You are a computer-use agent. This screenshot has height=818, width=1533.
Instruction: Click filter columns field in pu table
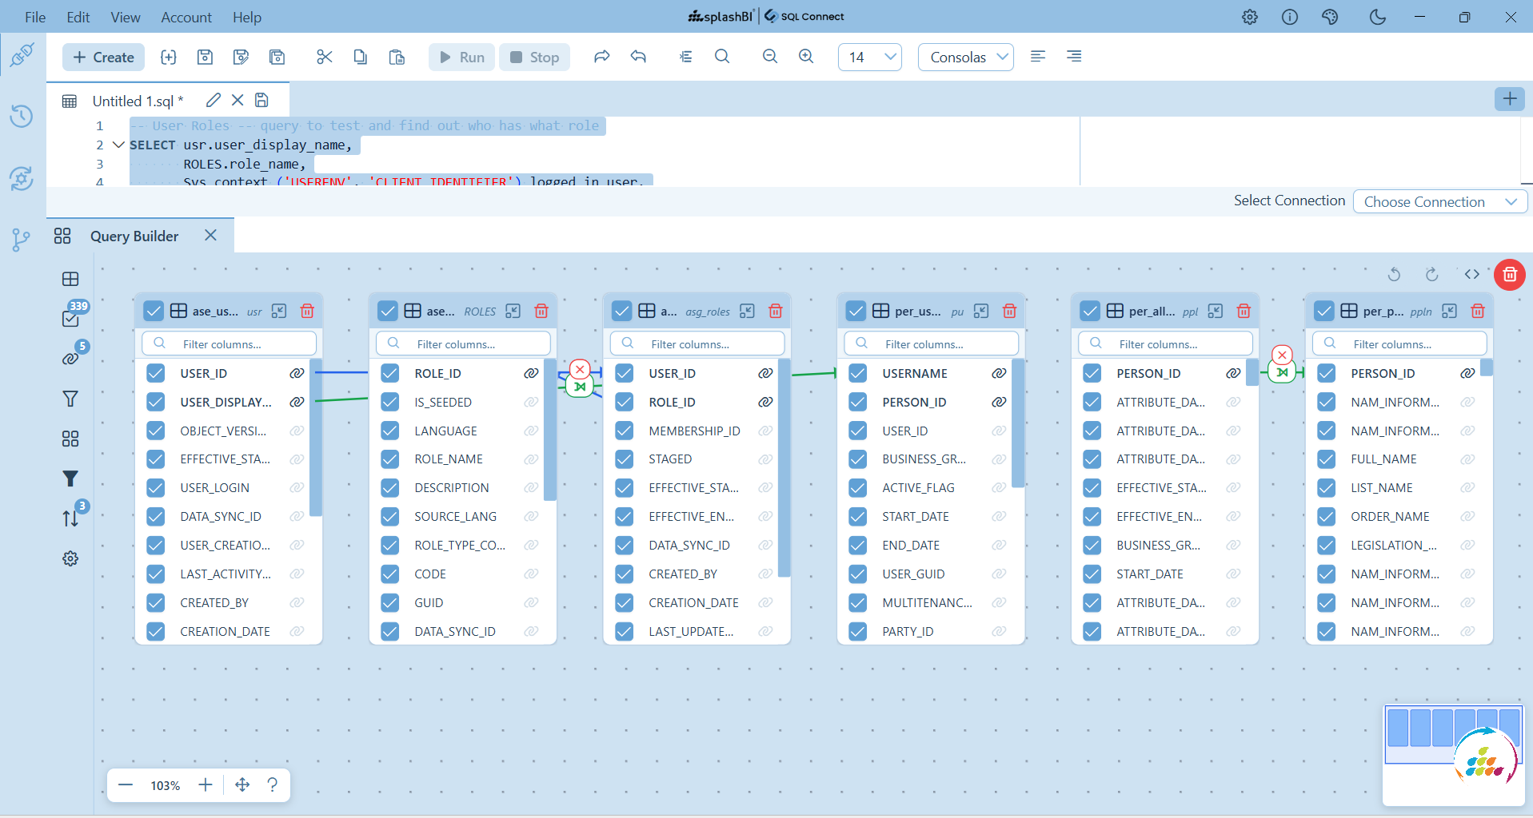point(932,343)
